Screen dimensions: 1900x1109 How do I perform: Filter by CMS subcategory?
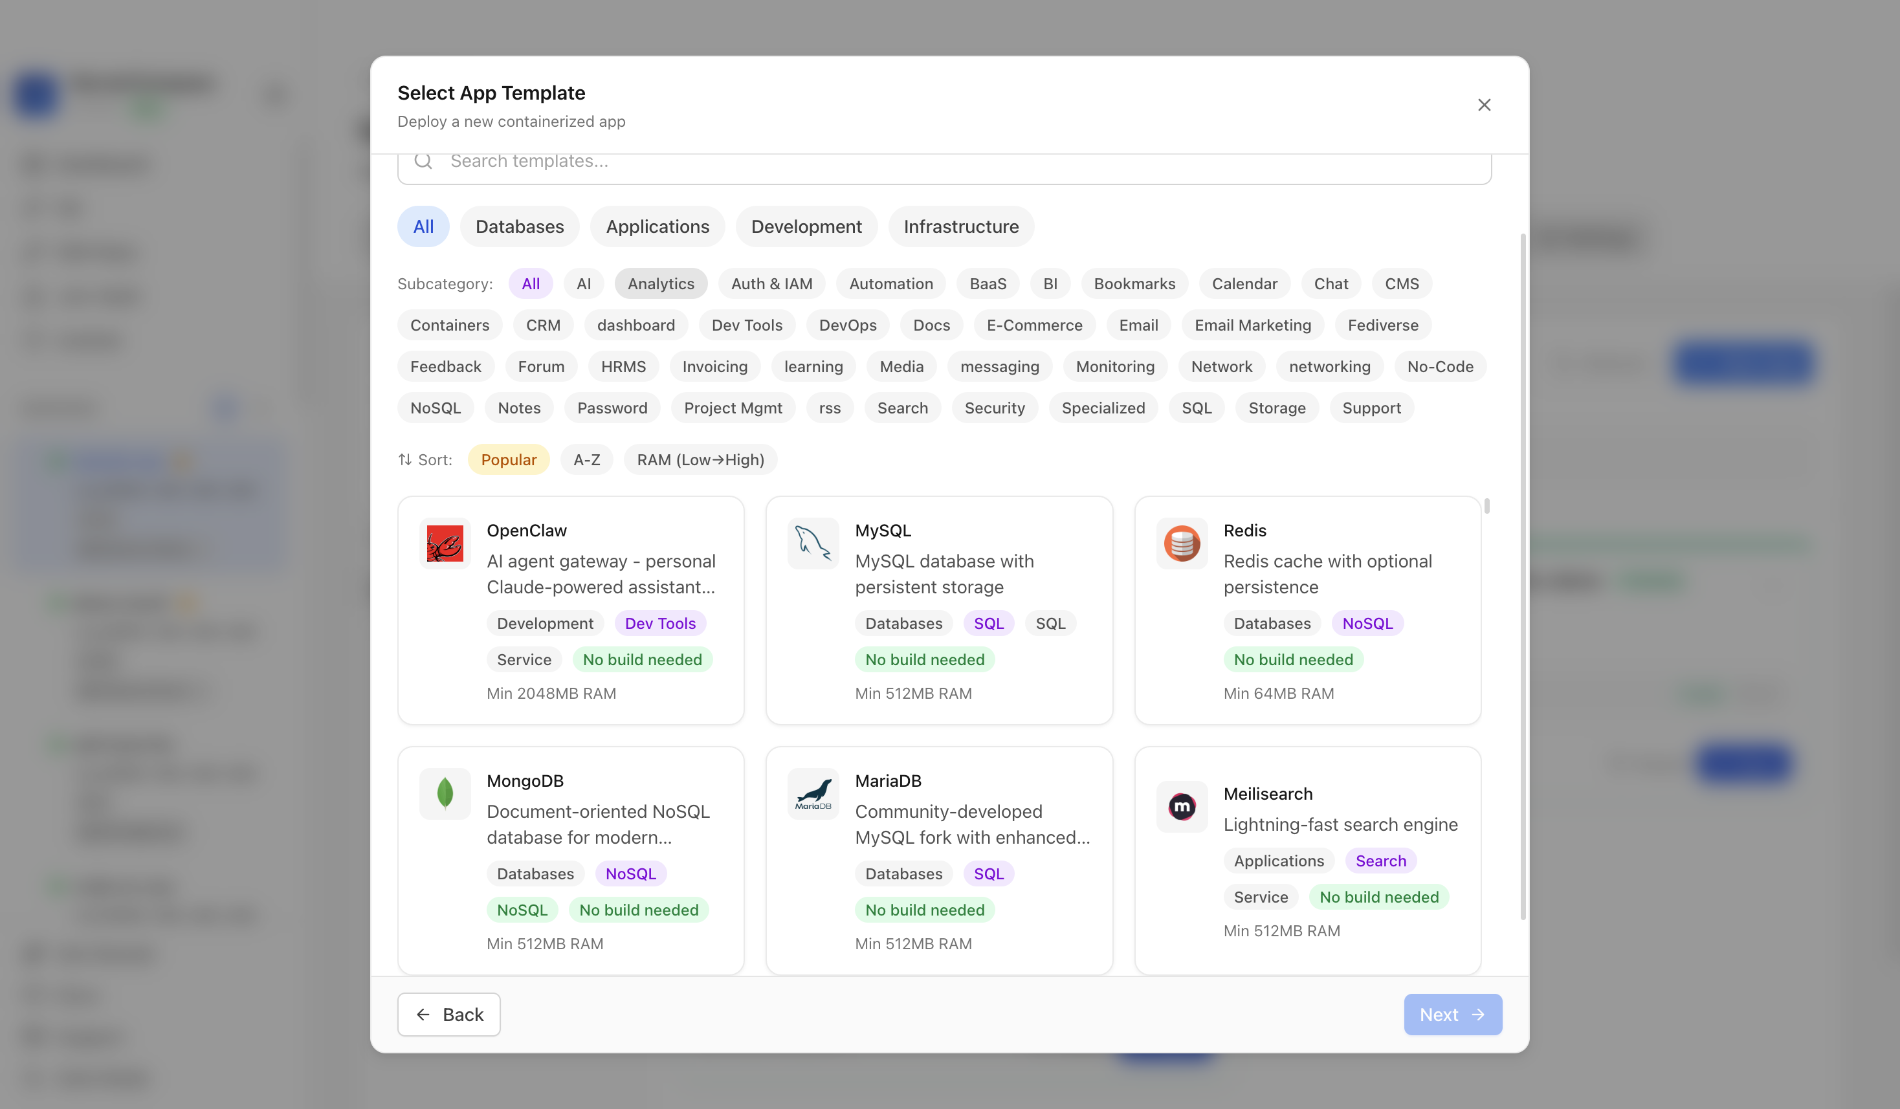(x=1402, y=283)
